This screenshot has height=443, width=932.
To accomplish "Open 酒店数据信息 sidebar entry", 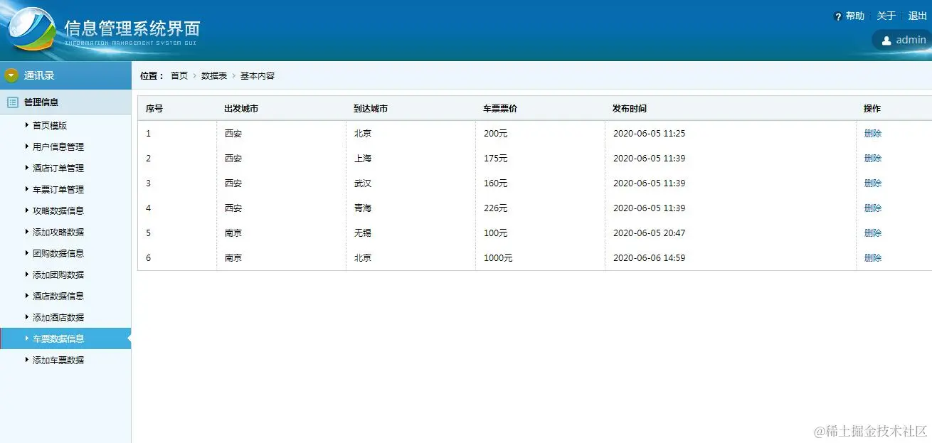I will click(x=58, y=297).
